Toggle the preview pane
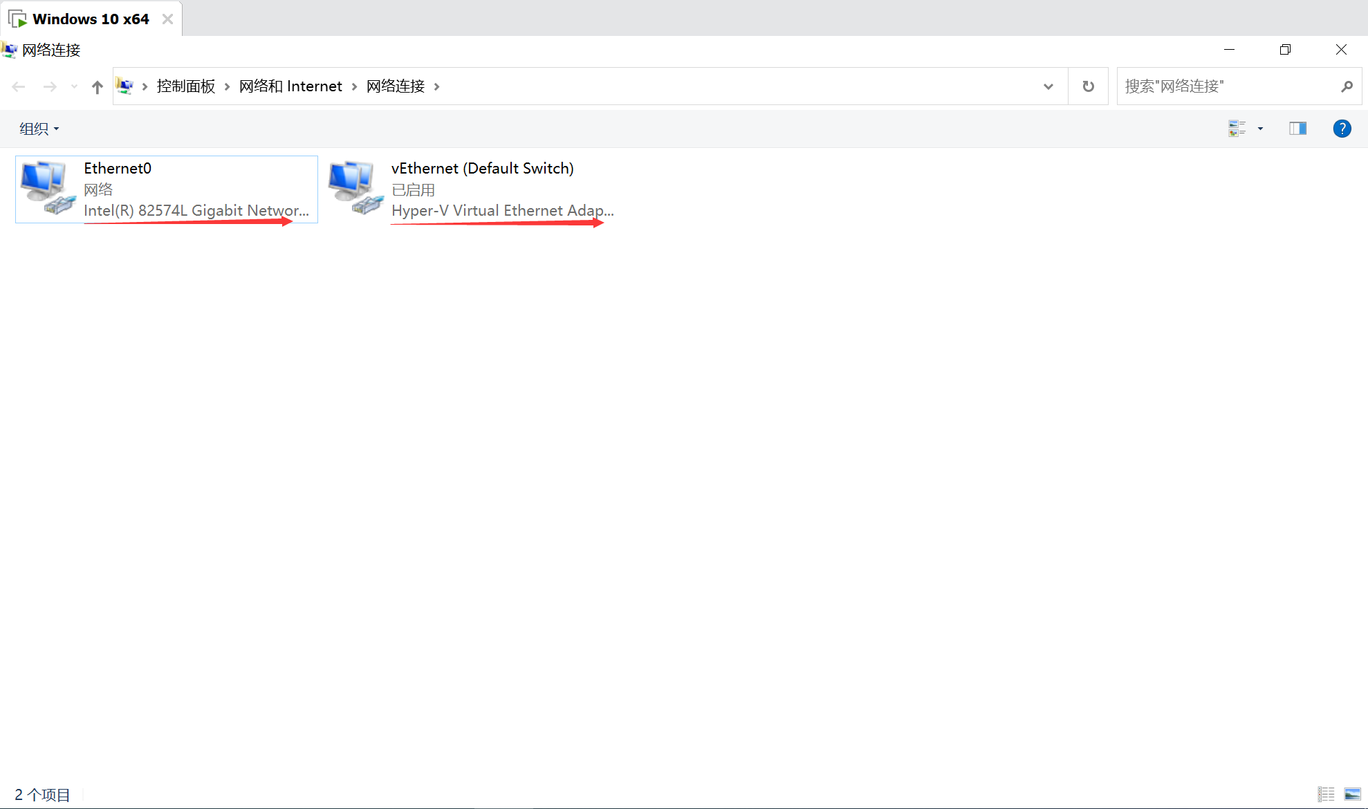This screenshot has width=1368, height=809. pos(1297,128)
